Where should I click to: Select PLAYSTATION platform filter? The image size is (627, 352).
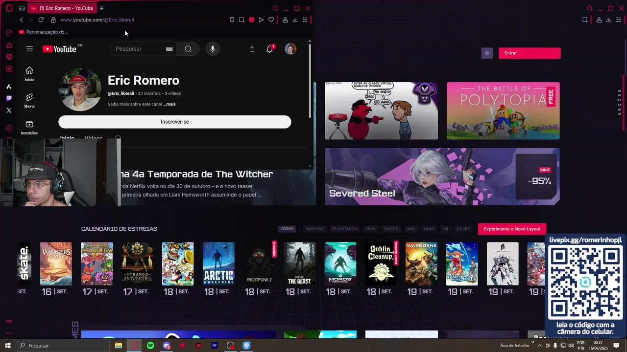pyautogui.click(x=345, y=229)
